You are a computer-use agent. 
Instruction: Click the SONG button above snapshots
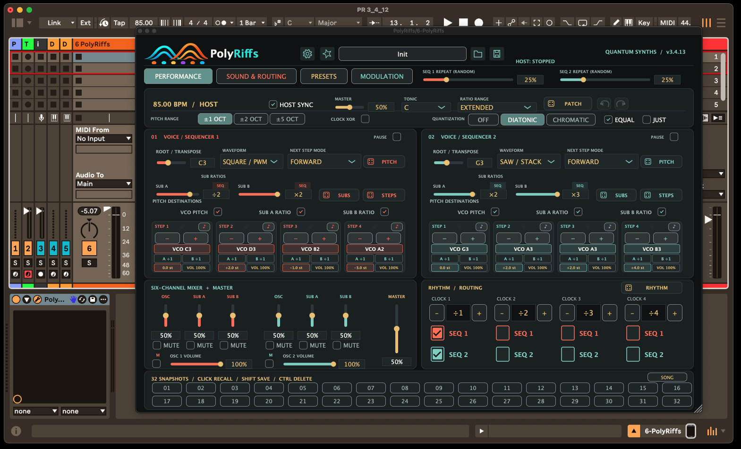click(x=667, y=377)
